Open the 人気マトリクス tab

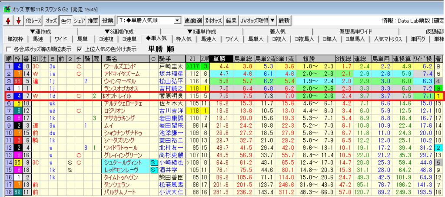coord(387,39)
